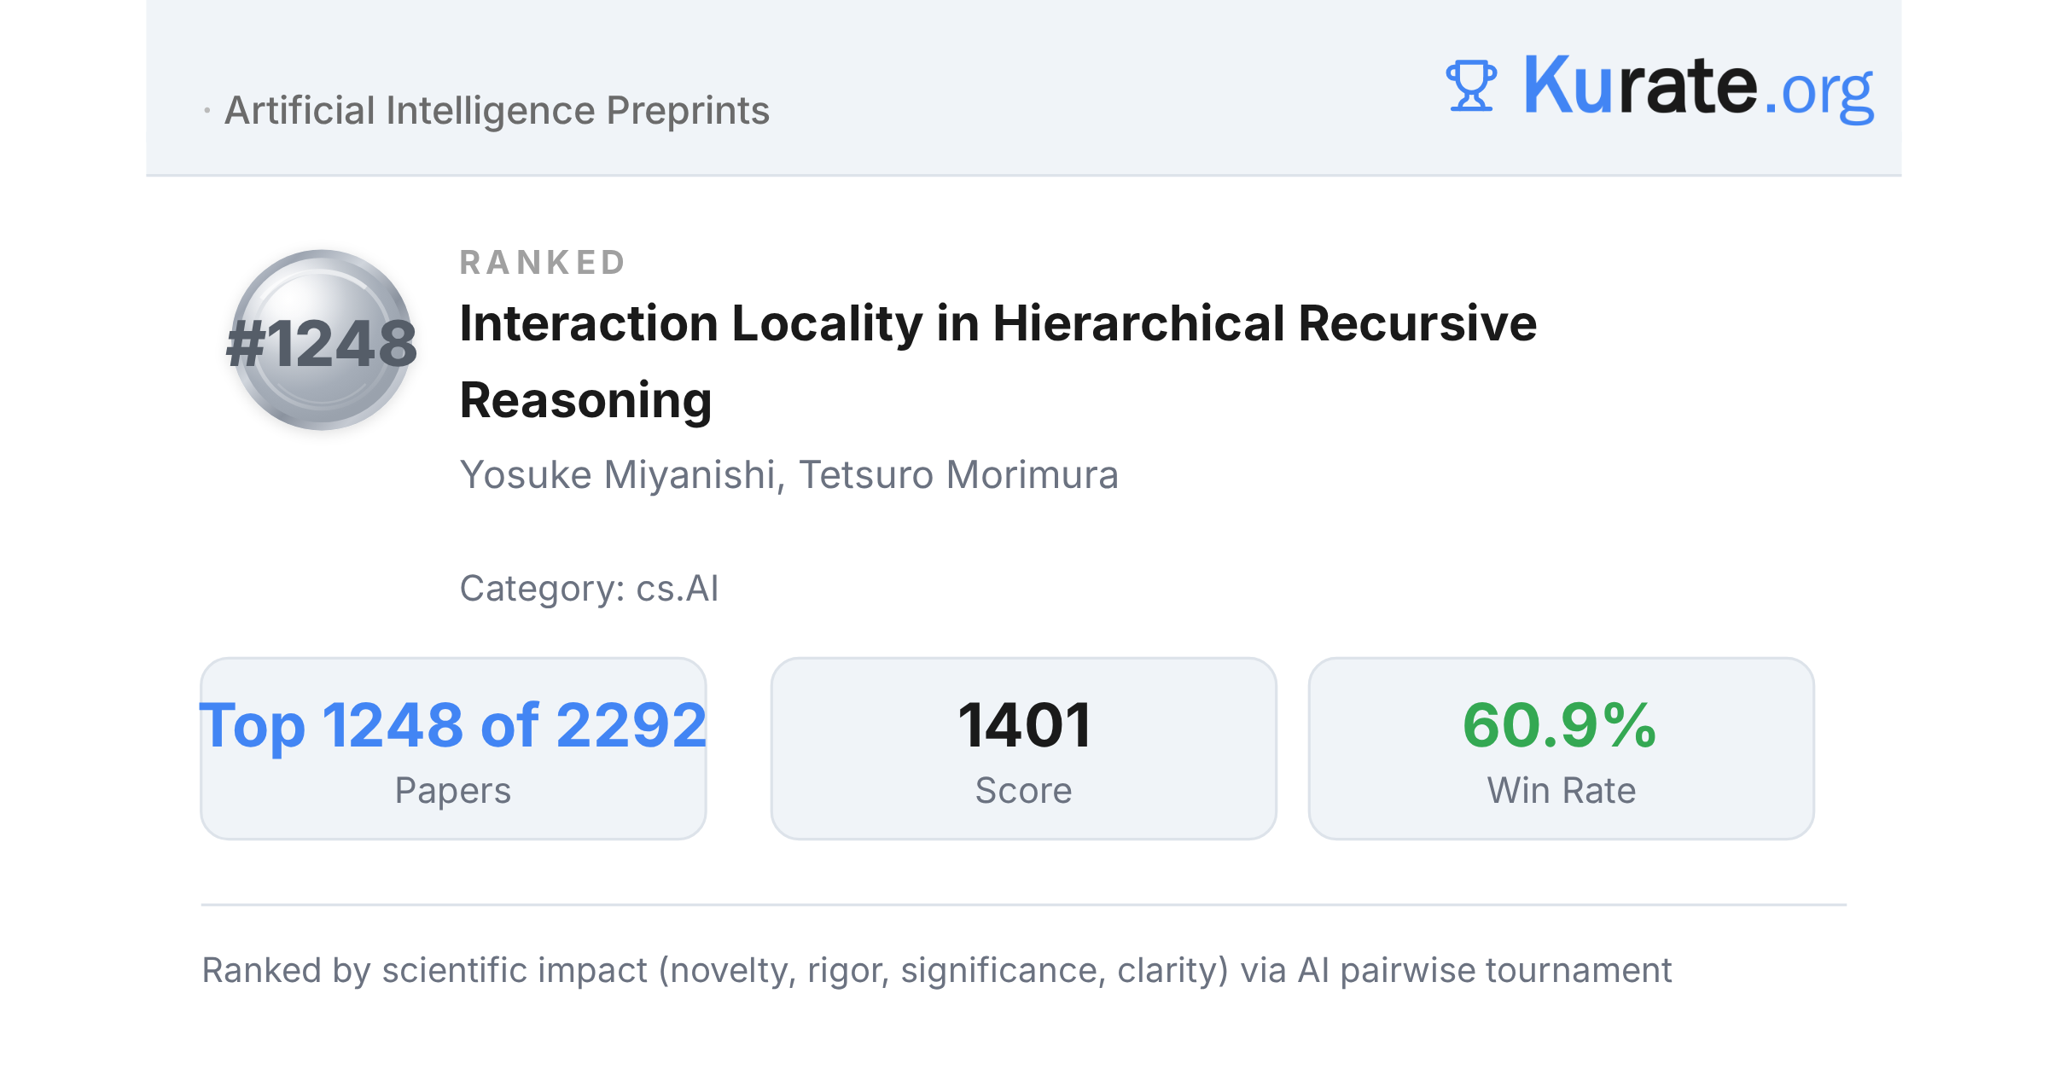Click the Win Rate caption text
2048x1075 pixels.
coord(1561,791)
